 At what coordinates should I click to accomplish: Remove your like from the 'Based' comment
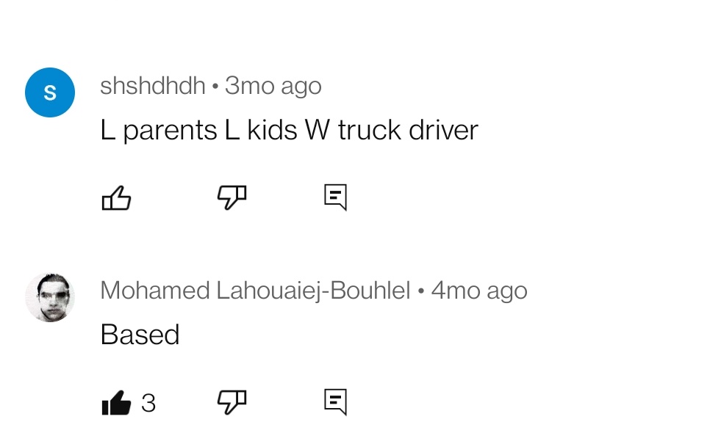coord(116,402)
